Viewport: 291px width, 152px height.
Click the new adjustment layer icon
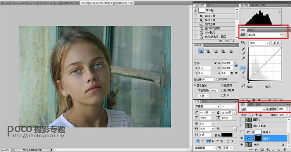[268, 150]
